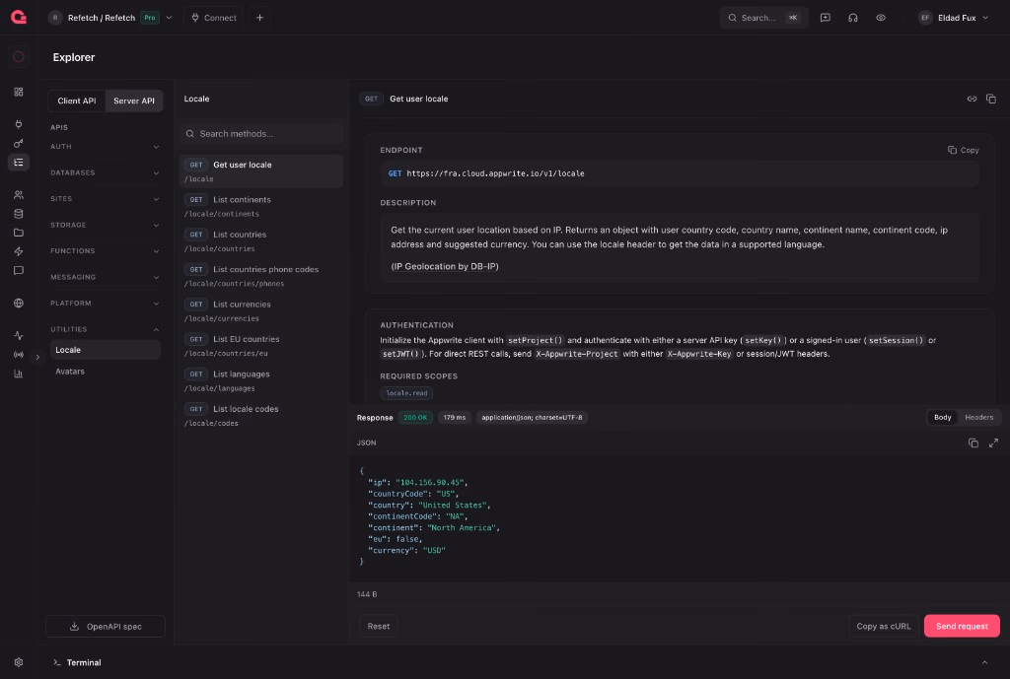Image resolution: width=1010 pixels, height=679 pixels.
Task: Select the List continents method
Action: (260, 206)
